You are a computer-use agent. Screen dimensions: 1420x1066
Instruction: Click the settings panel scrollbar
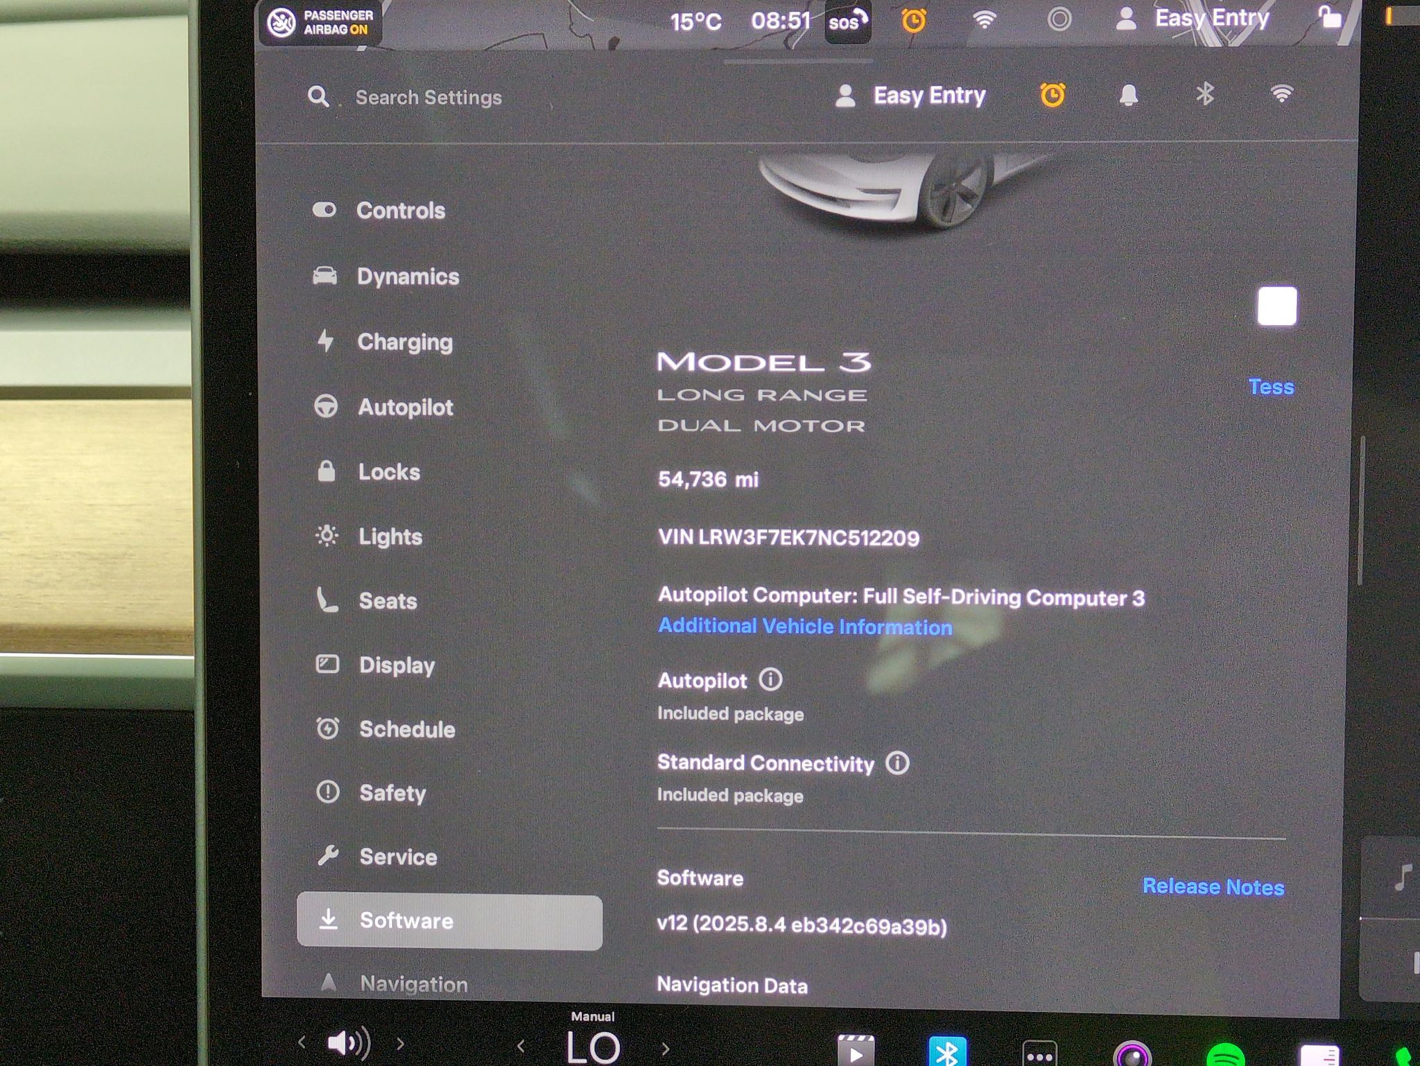(1361, 510)
